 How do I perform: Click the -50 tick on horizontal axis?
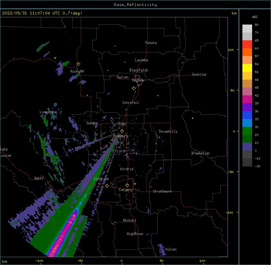[x=80, y=261]
